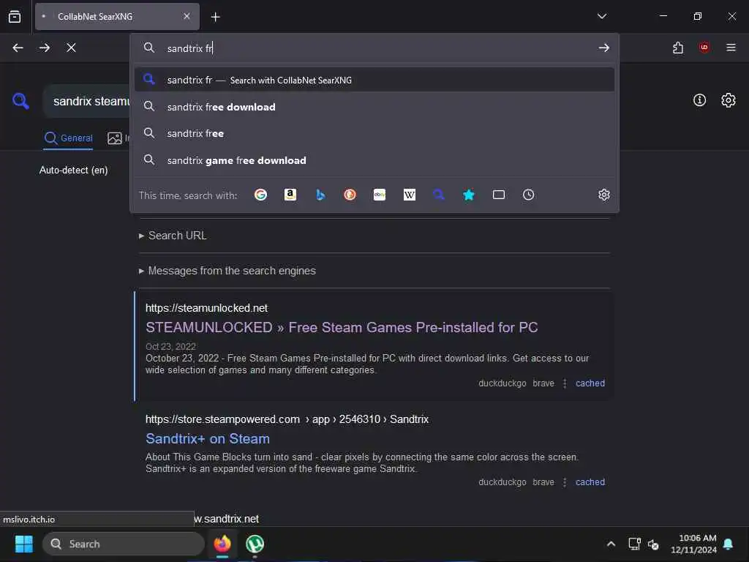The height and width of the screenshot is (562, 749).
Task: List all tabs with the chevron
Action: 602,16
